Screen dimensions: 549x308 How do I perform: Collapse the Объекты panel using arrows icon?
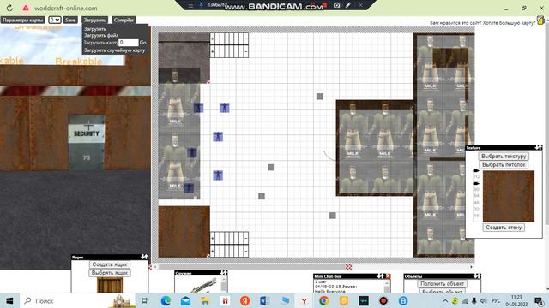[x=477, y=275]
